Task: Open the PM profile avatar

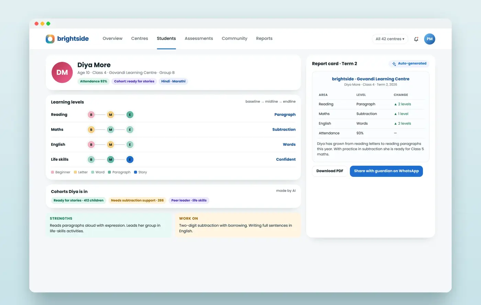Action: 429,39
